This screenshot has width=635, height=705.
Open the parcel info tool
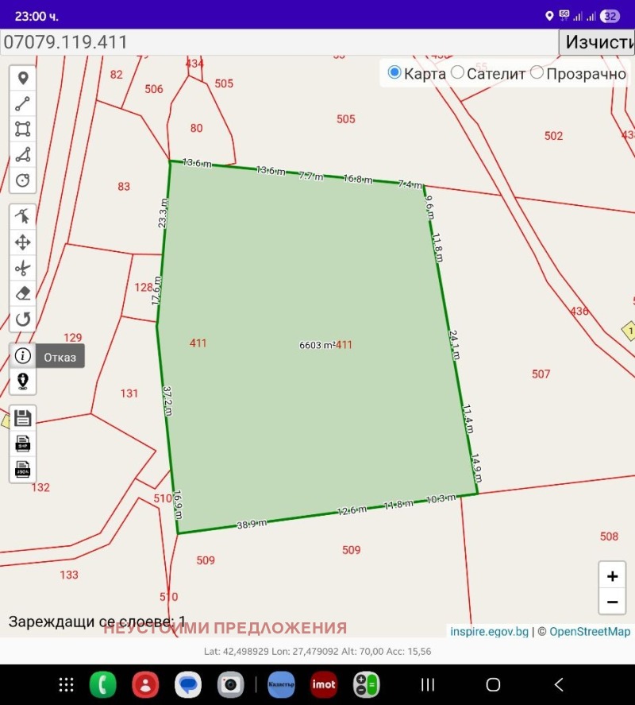(22, 355)
